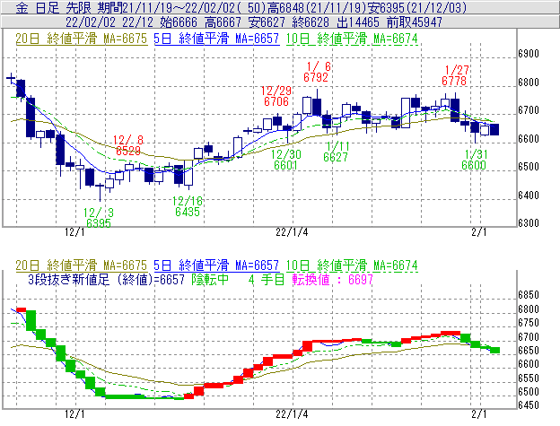Click the 12/30 6601 low label
The height and width of the screenshot is (426, 560).
[285, 160]
